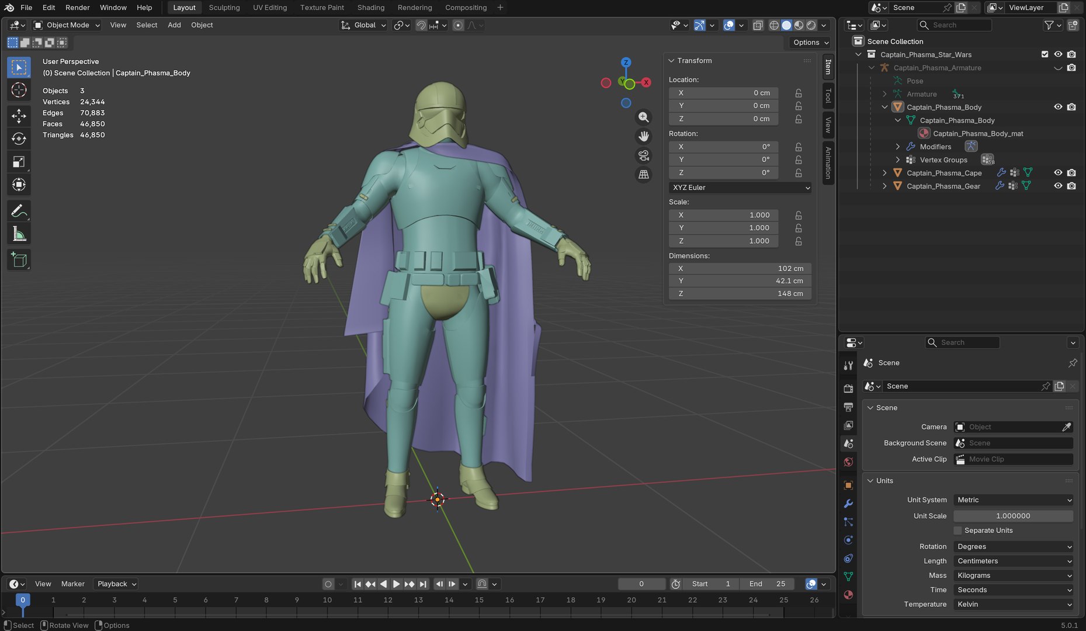Open the Unit System dropdown
The image size is (1086, 631).
click(1014, 500)
